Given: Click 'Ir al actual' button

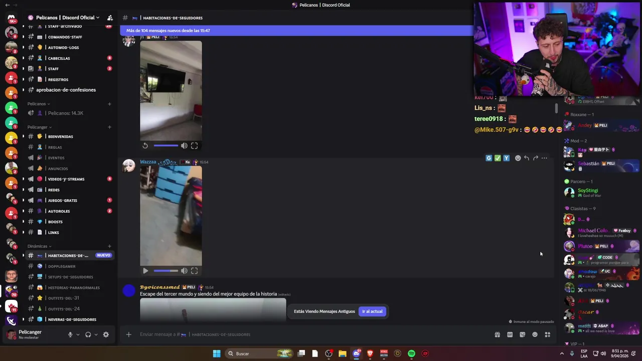Looking at the screenshot, I should click(x=372, y=311).
